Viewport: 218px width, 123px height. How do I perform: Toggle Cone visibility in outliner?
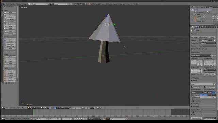tap(213, 19)
